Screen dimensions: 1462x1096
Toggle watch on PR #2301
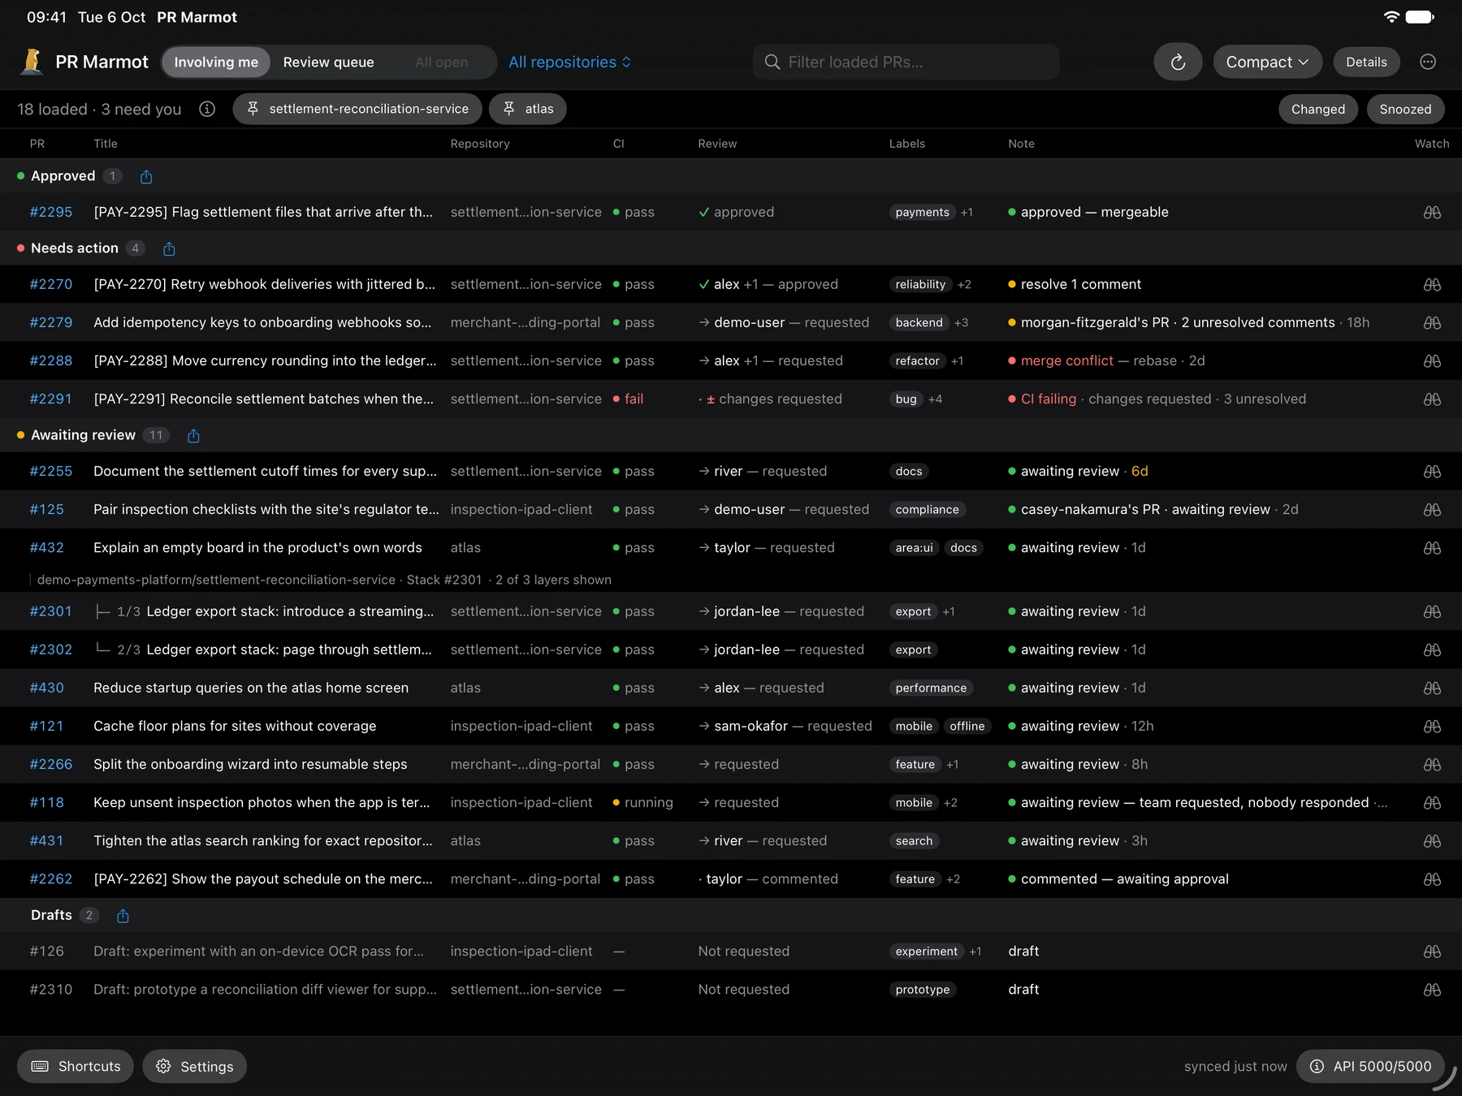click(x=1432, y=611)
